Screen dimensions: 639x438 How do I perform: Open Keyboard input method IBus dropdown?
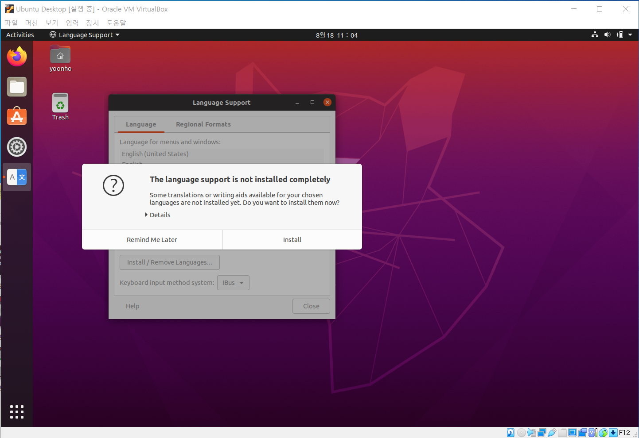tap(233, 283)
